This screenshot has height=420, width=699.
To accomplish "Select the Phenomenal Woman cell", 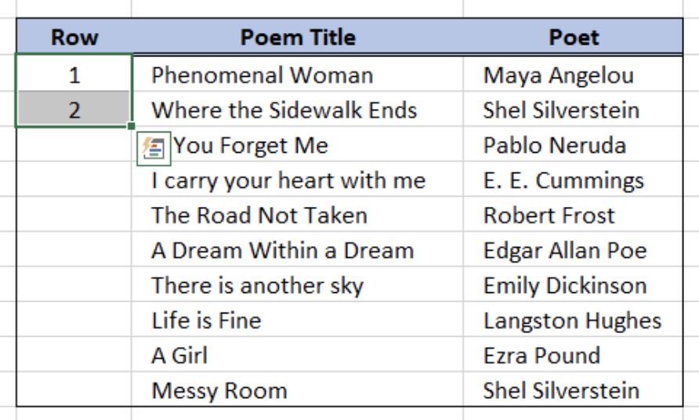I will 298,74.
